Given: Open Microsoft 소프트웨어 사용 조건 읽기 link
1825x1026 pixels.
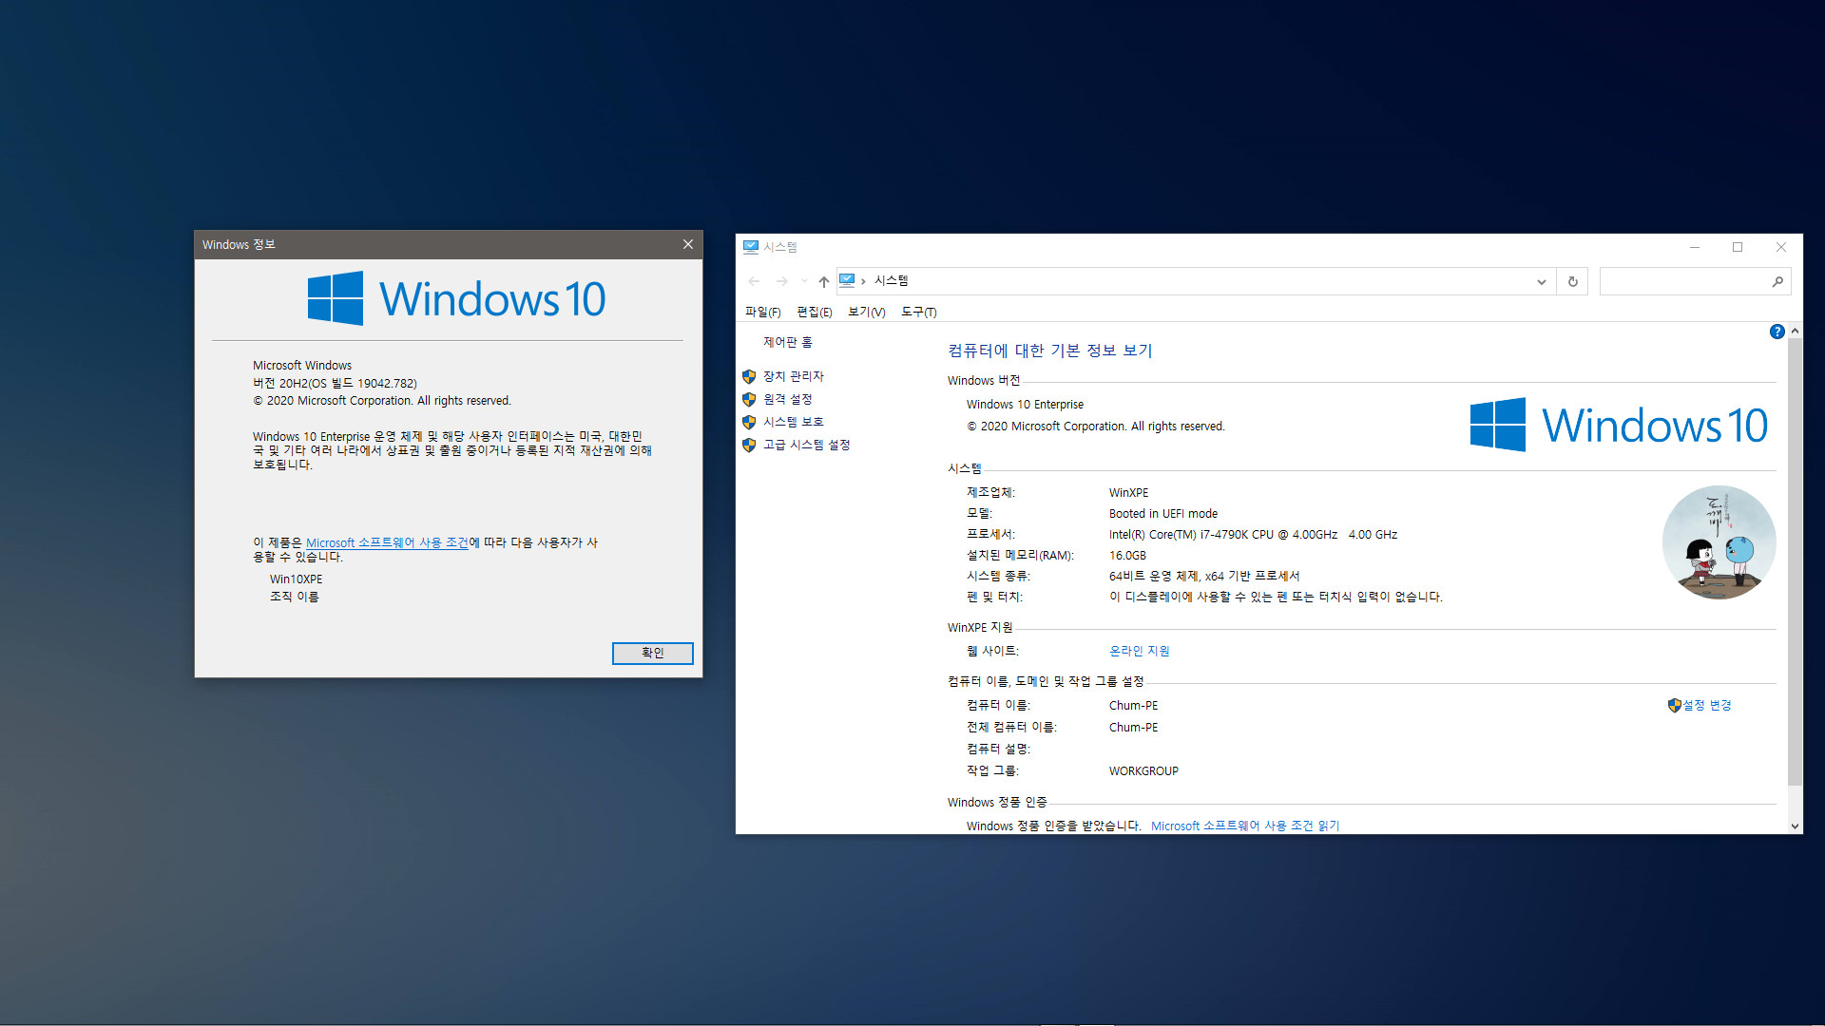Looking at the screenshot, I should pyautogui.click(x=1245, y=826).
